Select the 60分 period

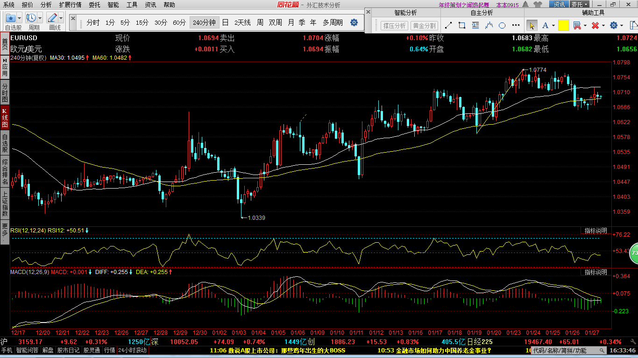point(179,22)
